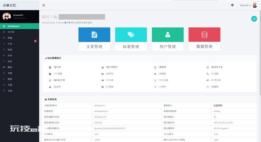Click the file icon for 17个页面
The image size is (261, 142).
[50, 74]
